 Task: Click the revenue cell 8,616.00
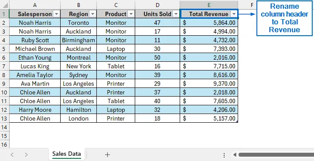tap(209, 75)
